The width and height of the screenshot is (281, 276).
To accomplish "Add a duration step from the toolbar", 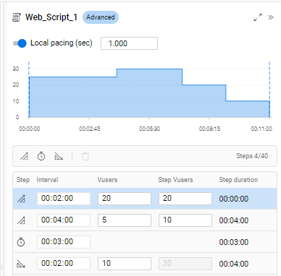I will pyautogui.click(x=41, y=156).
